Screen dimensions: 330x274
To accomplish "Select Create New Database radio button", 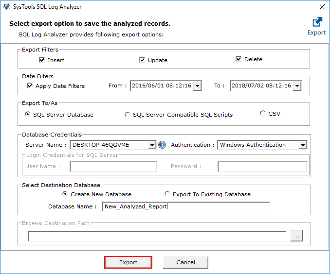I will (x=65, y=194).
